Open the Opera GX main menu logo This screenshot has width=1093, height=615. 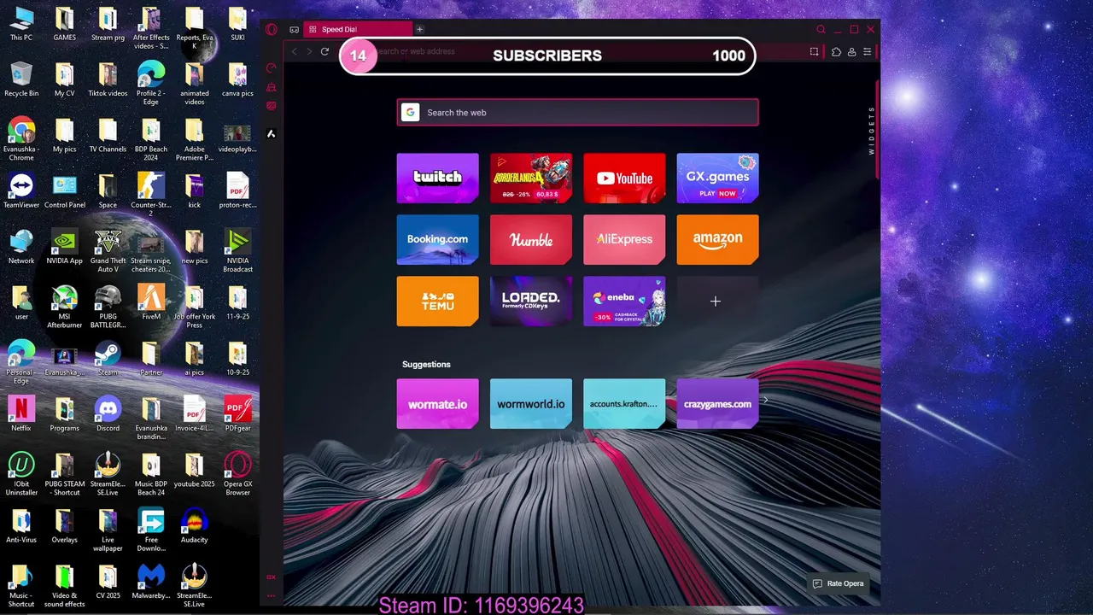pyautogui.click(x=272, y=29)
